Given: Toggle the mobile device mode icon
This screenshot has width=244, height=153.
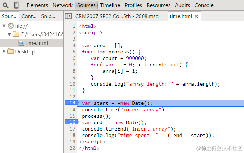Looking at the screenshot, I should (x=16, y=5).
